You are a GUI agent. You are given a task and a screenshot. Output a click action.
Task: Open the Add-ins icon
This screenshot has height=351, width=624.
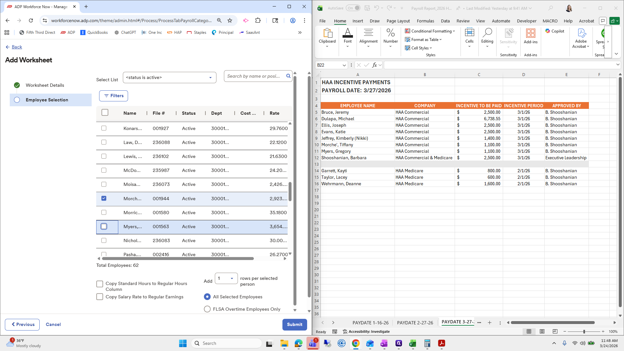pyautogui.click(x=530, y=33)
